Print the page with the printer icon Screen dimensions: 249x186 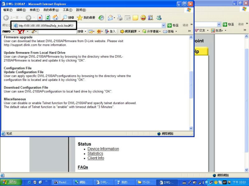pos(120,18)
